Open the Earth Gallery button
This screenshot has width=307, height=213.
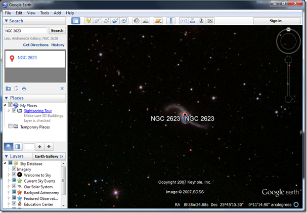tap(49, 156)
